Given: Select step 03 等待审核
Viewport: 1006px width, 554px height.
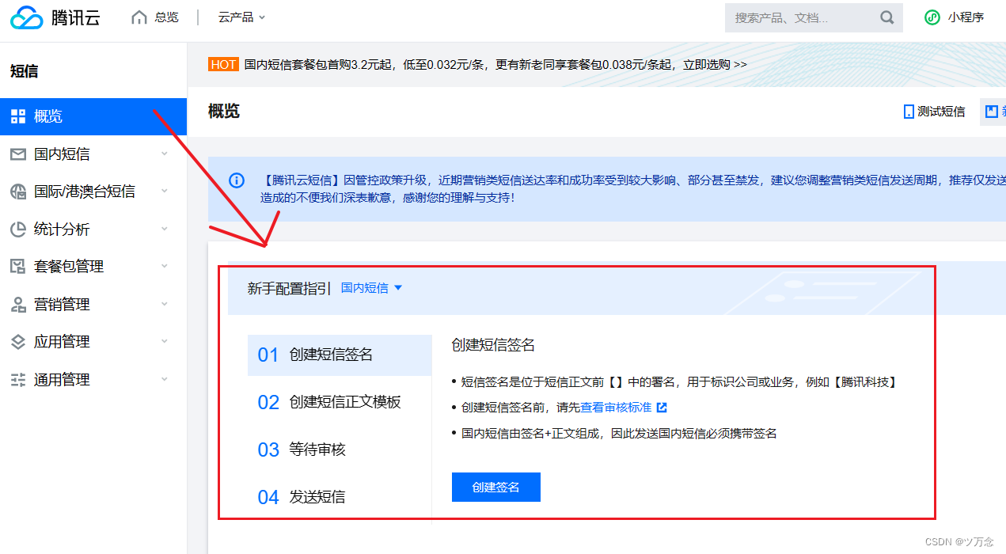Looking at the screenshot, I should point(340,450).
